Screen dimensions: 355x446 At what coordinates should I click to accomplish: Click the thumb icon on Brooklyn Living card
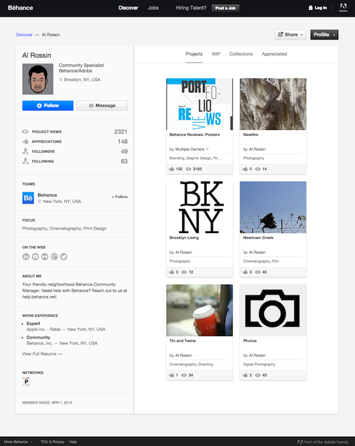tap(171, 272)
